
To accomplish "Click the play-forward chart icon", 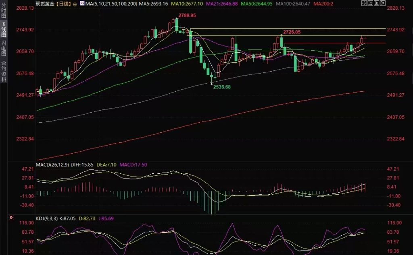I will pyautogui.click(x=376, y=3).
